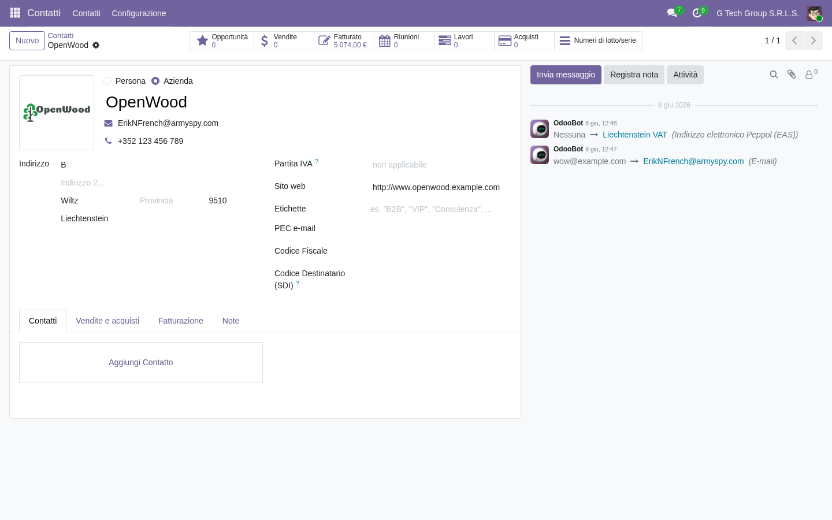Open the Provincia dropdown field
The image size is (832, 520).
click(x=170, y=200)
